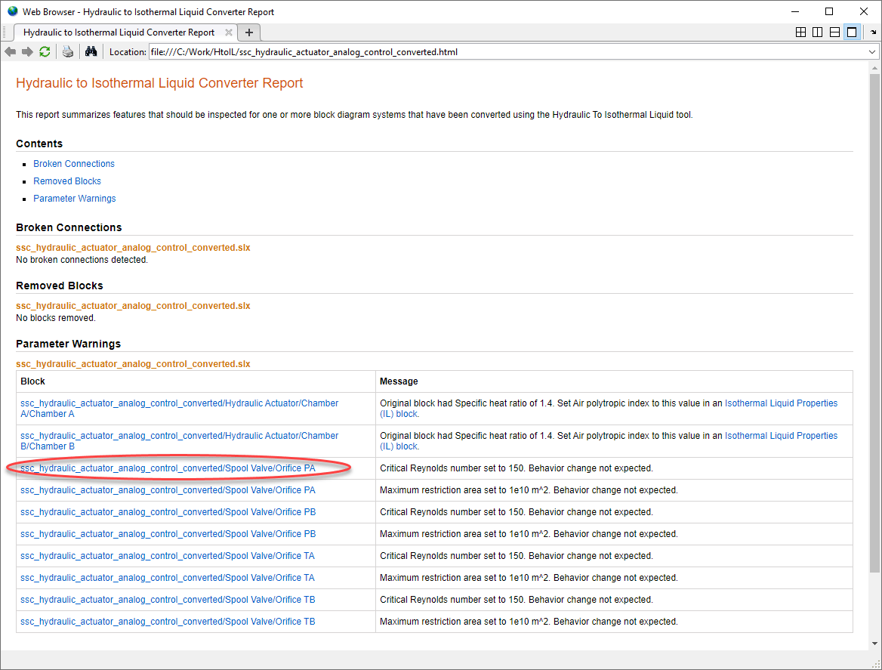The height and width of the screenshot is (670, 882).
Task: Split the view top and bottom
Action: click(834, 32)
